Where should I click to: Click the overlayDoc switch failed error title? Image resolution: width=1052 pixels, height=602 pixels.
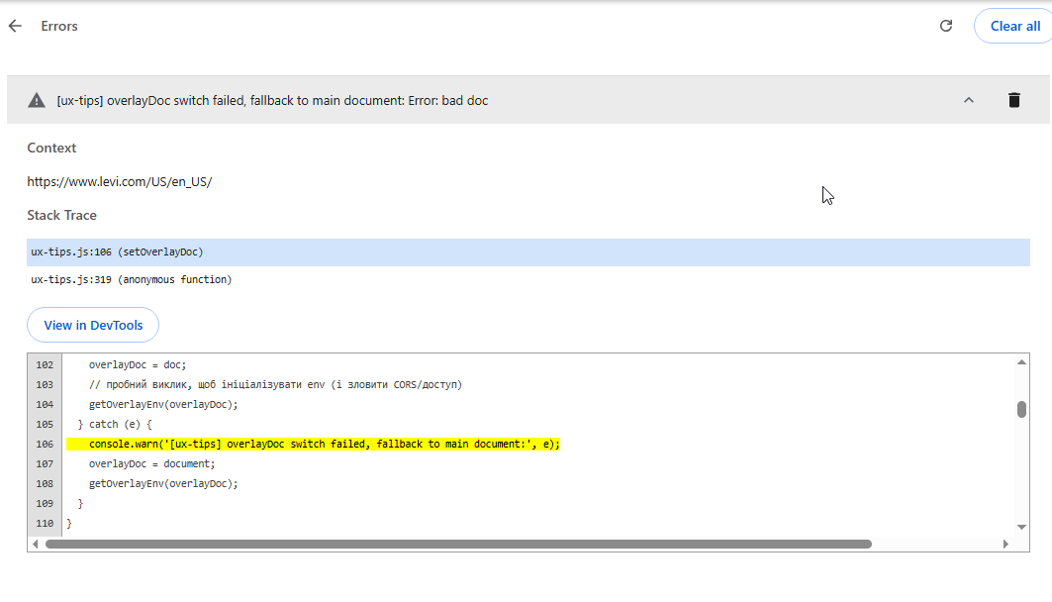[x=272, y=101]
